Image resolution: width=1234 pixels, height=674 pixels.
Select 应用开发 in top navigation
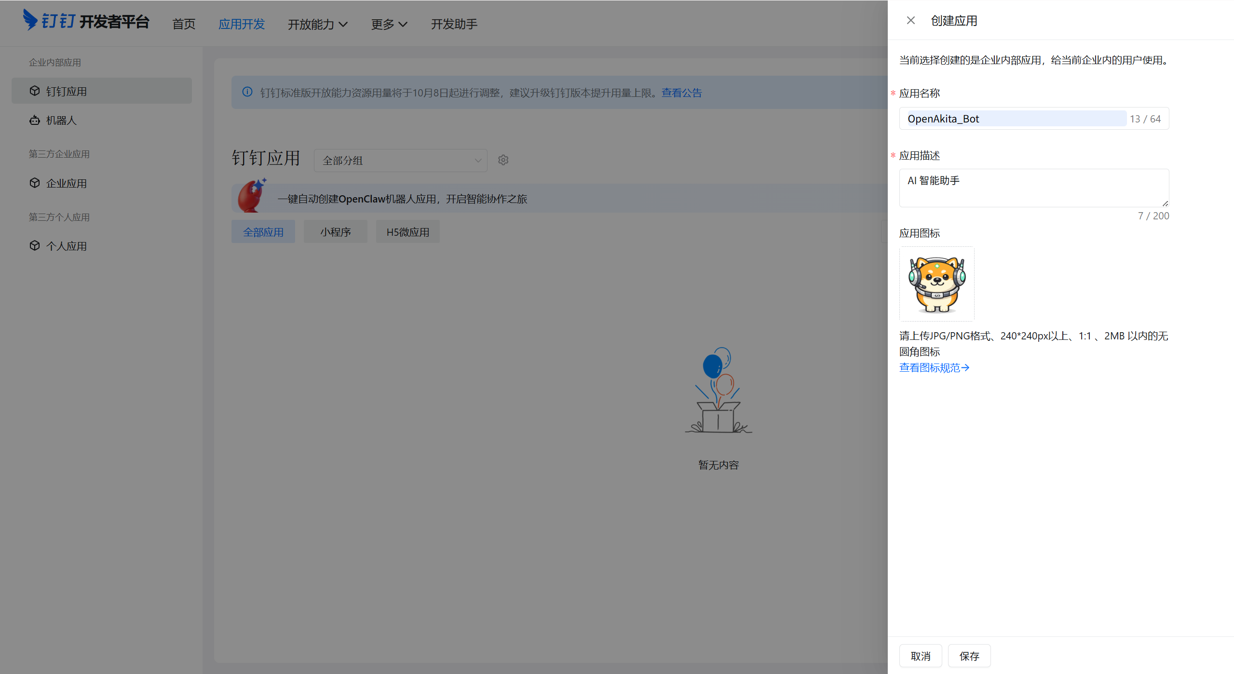pyautogui.click(x=242, y=24)
